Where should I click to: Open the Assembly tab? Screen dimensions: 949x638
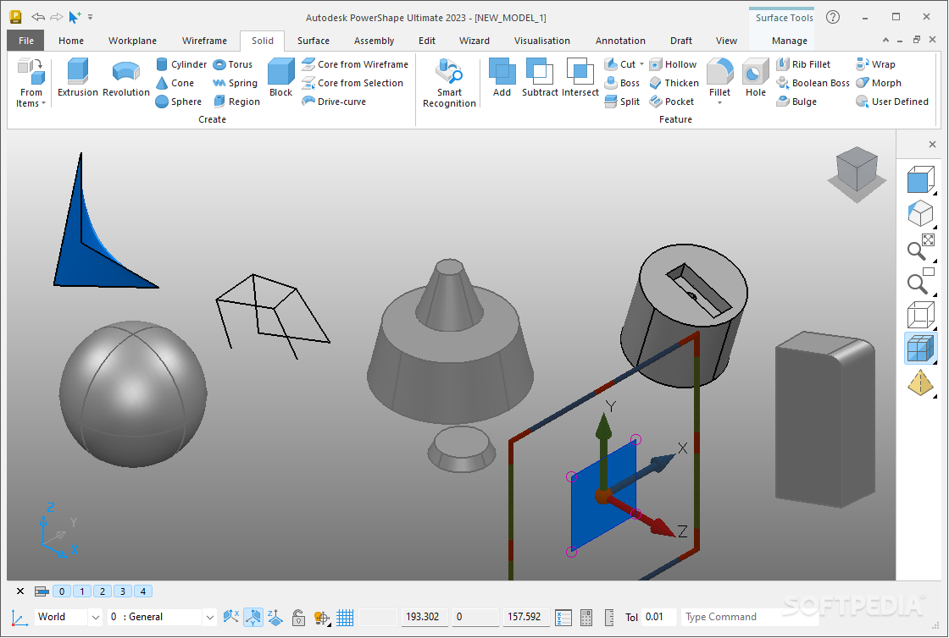[x=374, y=41]
